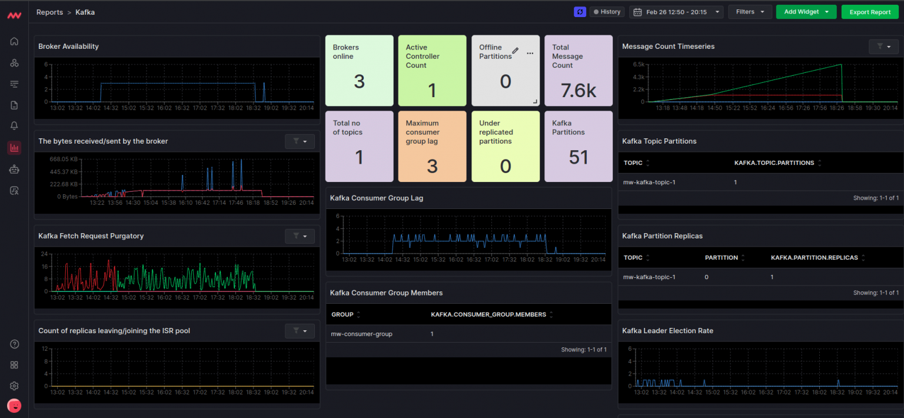Open the robot icon in the sidebar
This screenshot has width=904, height=418.
click(x=14, y=170)
